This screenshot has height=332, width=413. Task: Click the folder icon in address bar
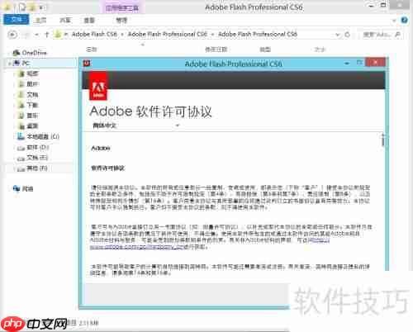click(x=58, y=34)
